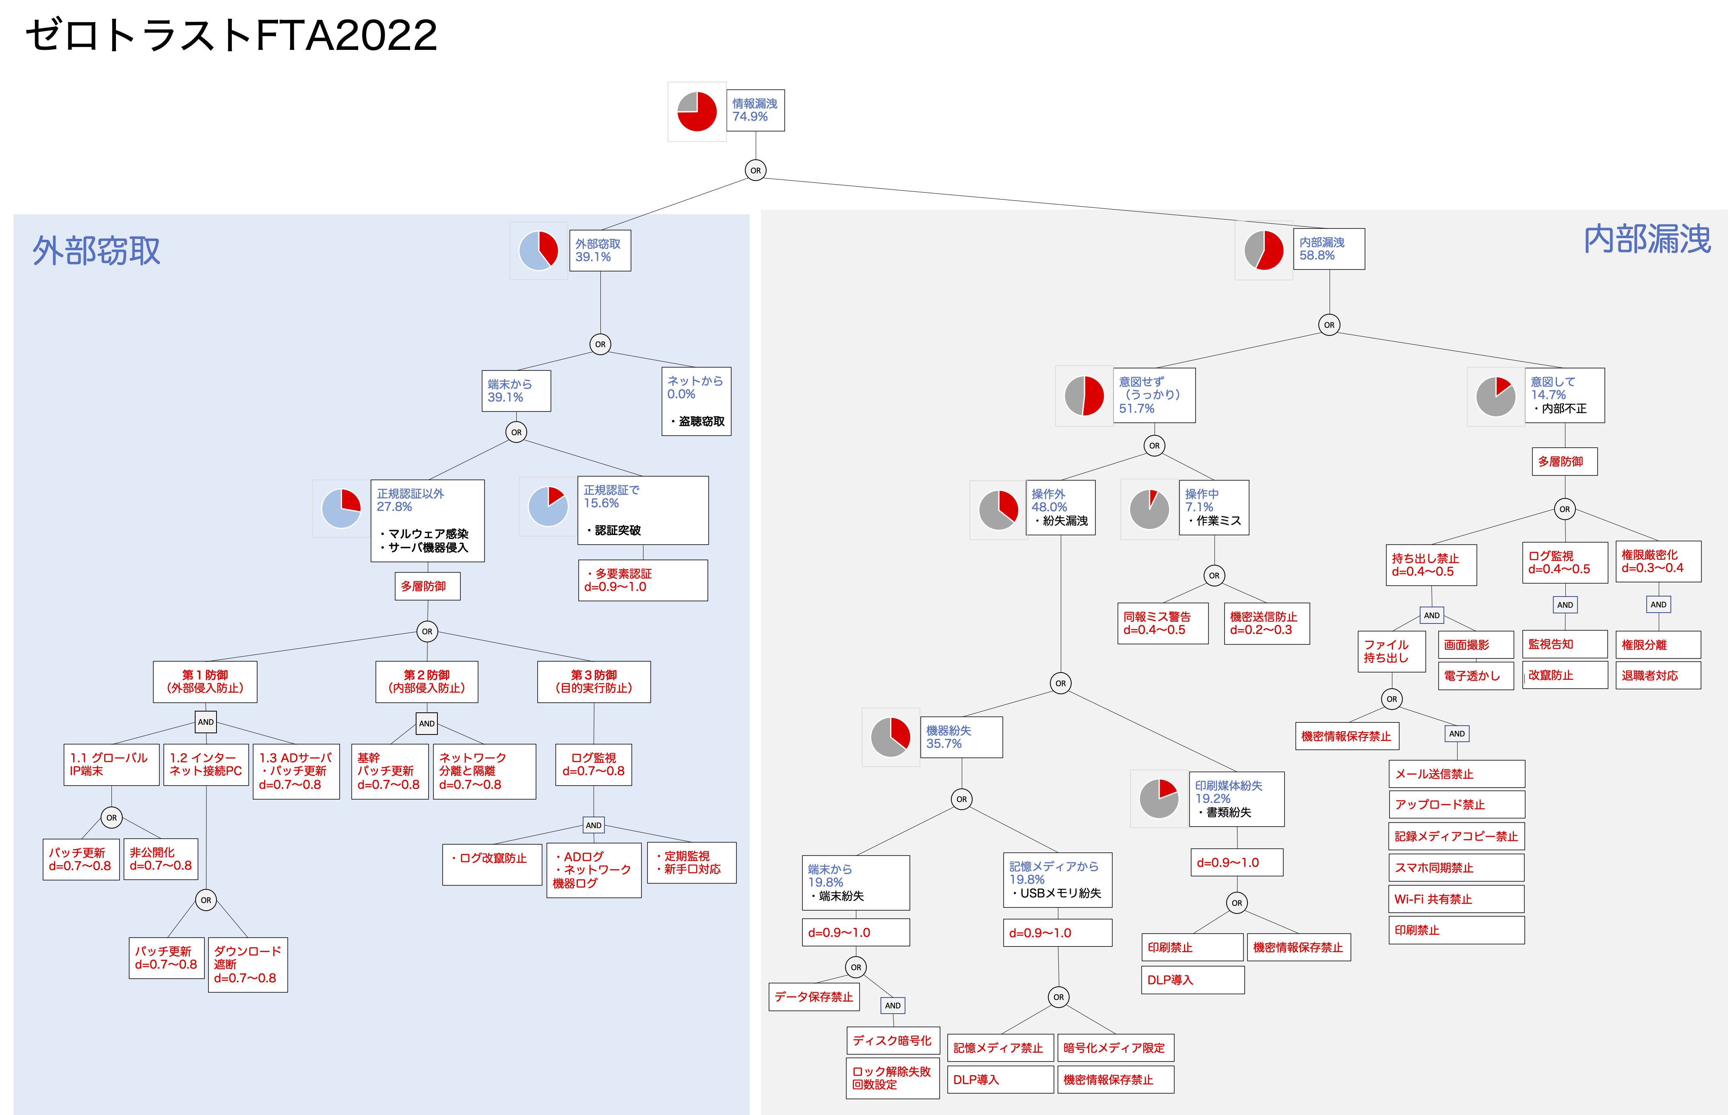1732x1115 pixels.
Task: Click 端末から 19.8% 端末紛失 box
Action: [856, 883]
